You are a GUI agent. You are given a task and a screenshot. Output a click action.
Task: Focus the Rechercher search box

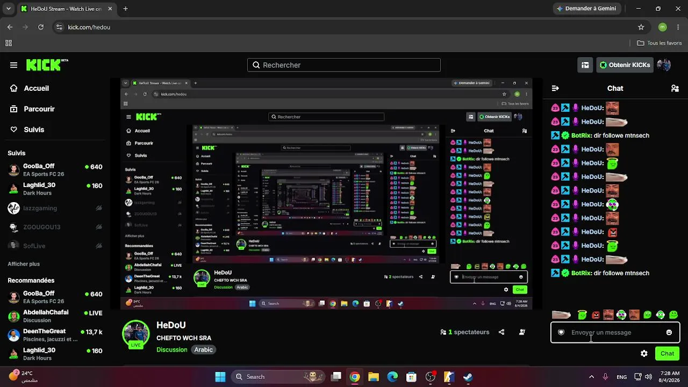click(344, 65)
